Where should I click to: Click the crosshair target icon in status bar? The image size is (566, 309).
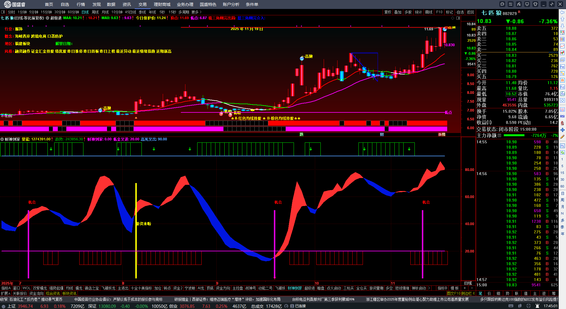tap(529, 306)
